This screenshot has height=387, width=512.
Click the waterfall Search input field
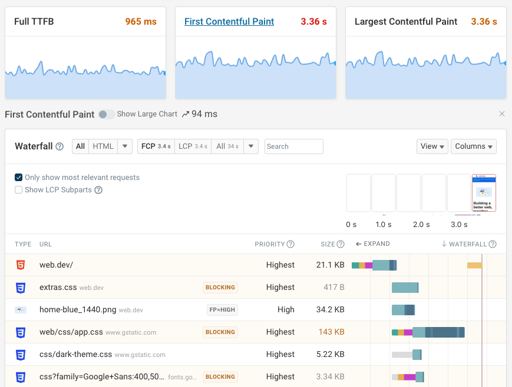tap(293, 146)
